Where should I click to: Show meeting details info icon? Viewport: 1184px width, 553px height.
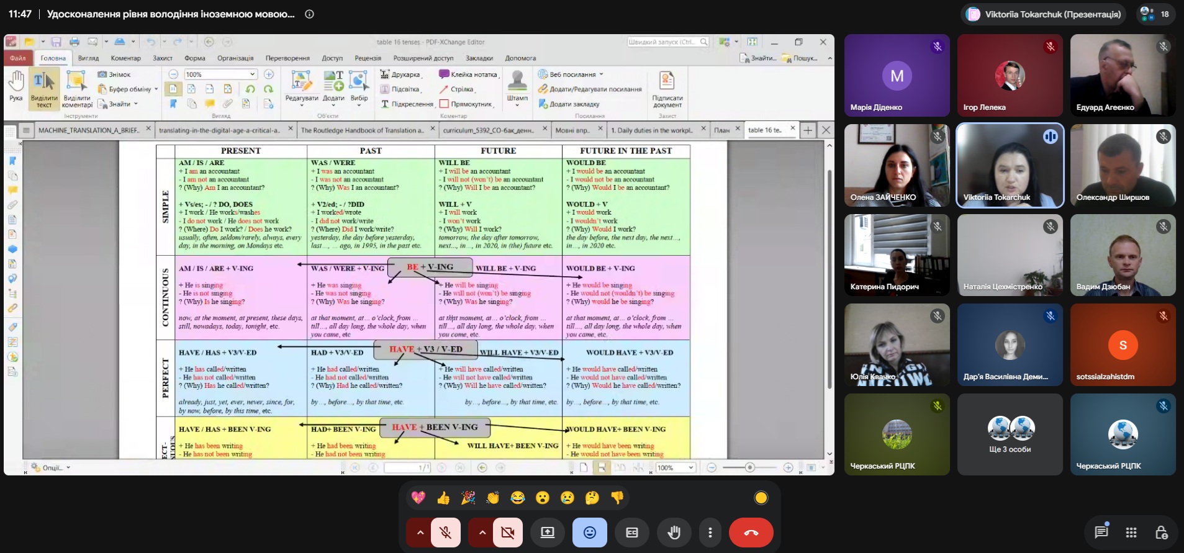tap(309, 14)
